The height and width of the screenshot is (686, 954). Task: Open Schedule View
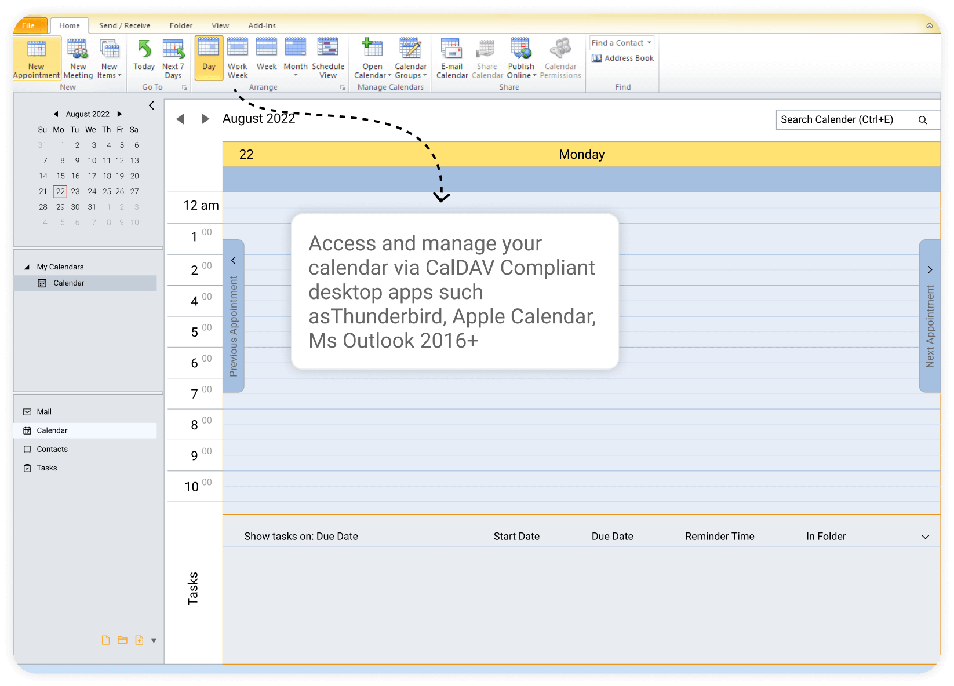tap(327, 58)
